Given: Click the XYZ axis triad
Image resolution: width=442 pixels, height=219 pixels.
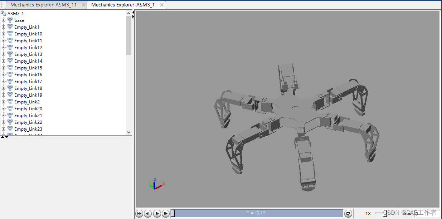Looking at the screenshot, I should tap(155, 184).
